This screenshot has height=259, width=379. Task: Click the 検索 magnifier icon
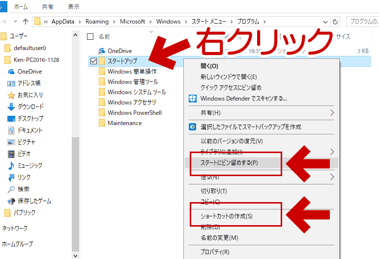(x=11, y=189)
